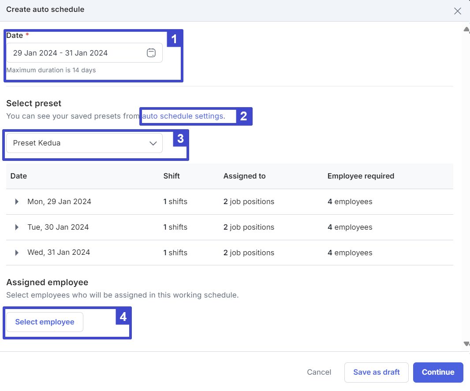This screenshot has width=470, height=391.
Task: Expand the Wed, 31 Jan 2024 row
Action: click(17, 253)
